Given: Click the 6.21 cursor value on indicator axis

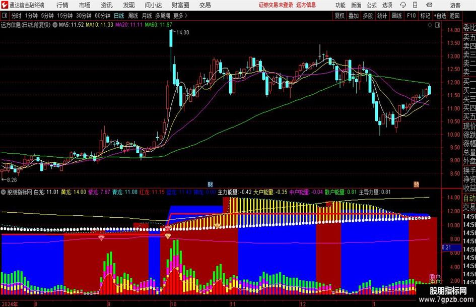Looking at the screenshot, I should pos(446,248).
